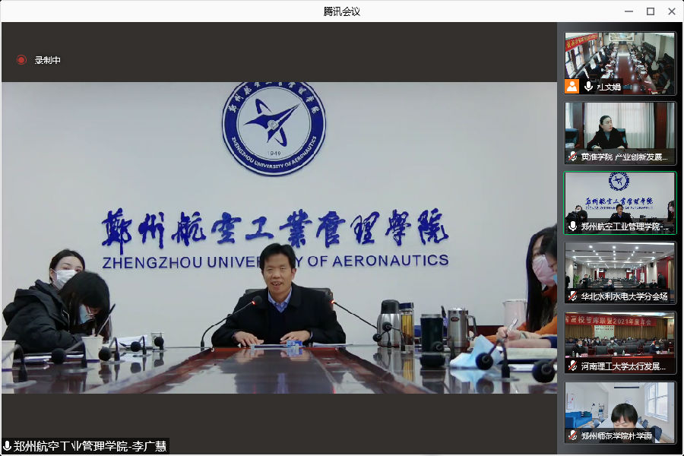
Task: Click muted mic icon on 河南理工大学 thumbnail
Action: [573, 366]
